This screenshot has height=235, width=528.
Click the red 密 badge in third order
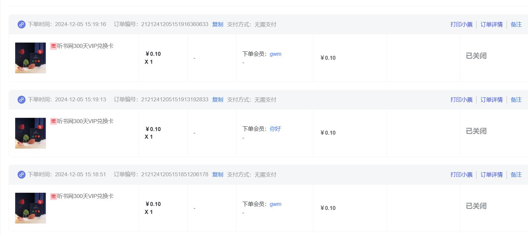coord(53,196)
